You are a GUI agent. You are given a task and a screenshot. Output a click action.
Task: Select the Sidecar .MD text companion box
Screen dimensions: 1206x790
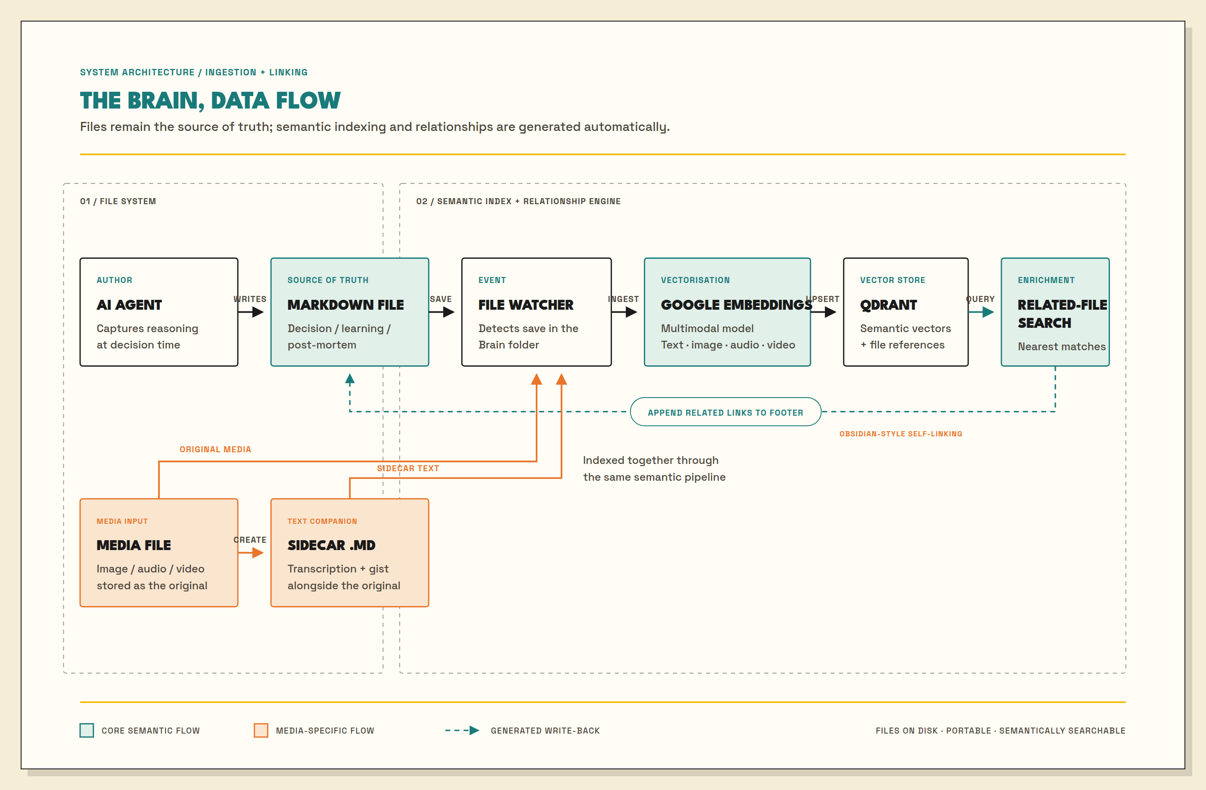pyautogui.click(x=350, y=553)
